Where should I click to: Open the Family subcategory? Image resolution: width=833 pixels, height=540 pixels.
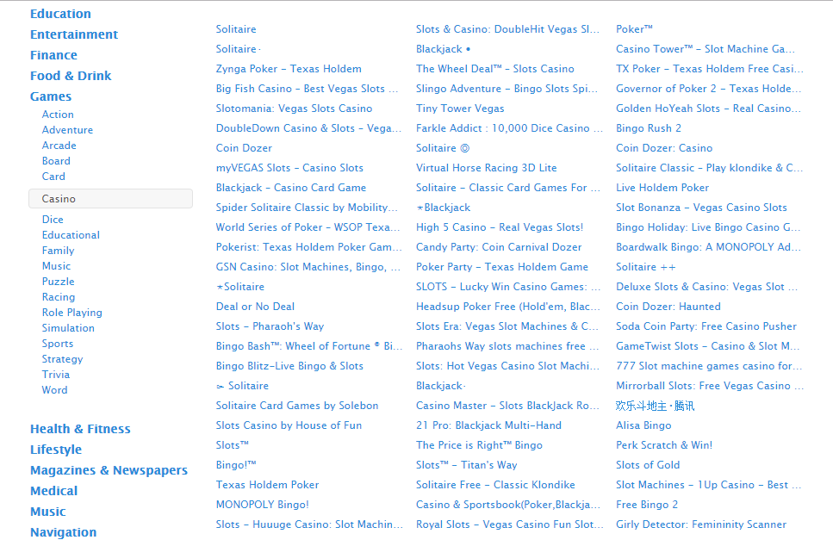click(59, 250)
